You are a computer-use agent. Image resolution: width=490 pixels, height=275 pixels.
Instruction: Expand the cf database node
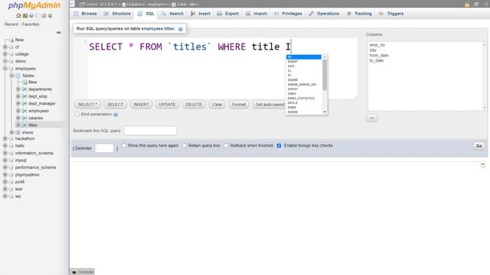coord(5,47)
